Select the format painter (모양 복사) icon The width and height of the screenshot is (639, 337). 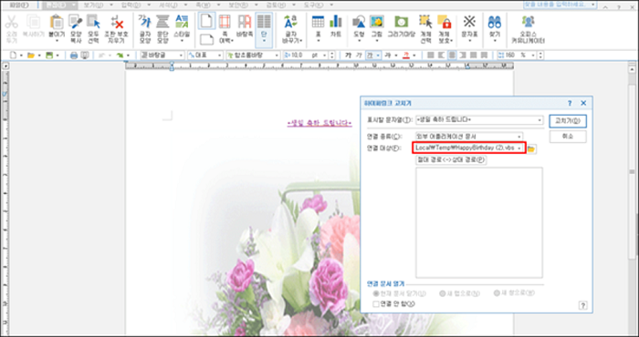(76, 23)
